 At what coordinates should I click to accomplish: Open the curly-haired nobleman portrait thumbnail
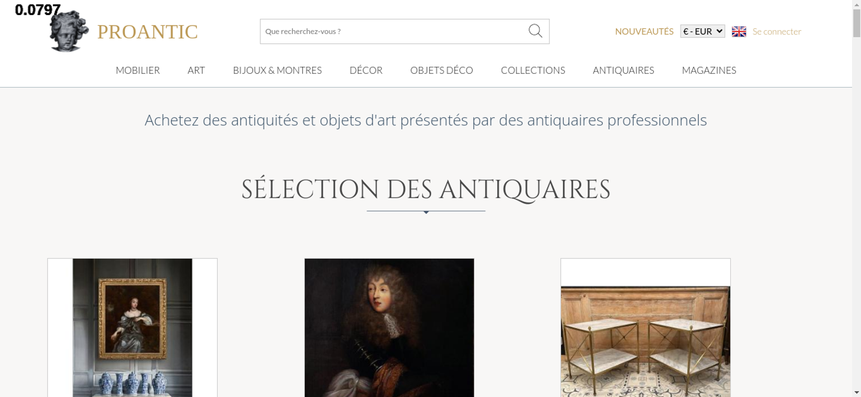pos(389,328)
